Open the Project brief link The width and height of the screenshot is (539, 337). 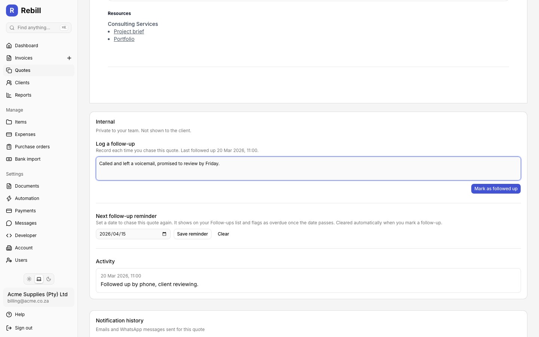[129, 31]
